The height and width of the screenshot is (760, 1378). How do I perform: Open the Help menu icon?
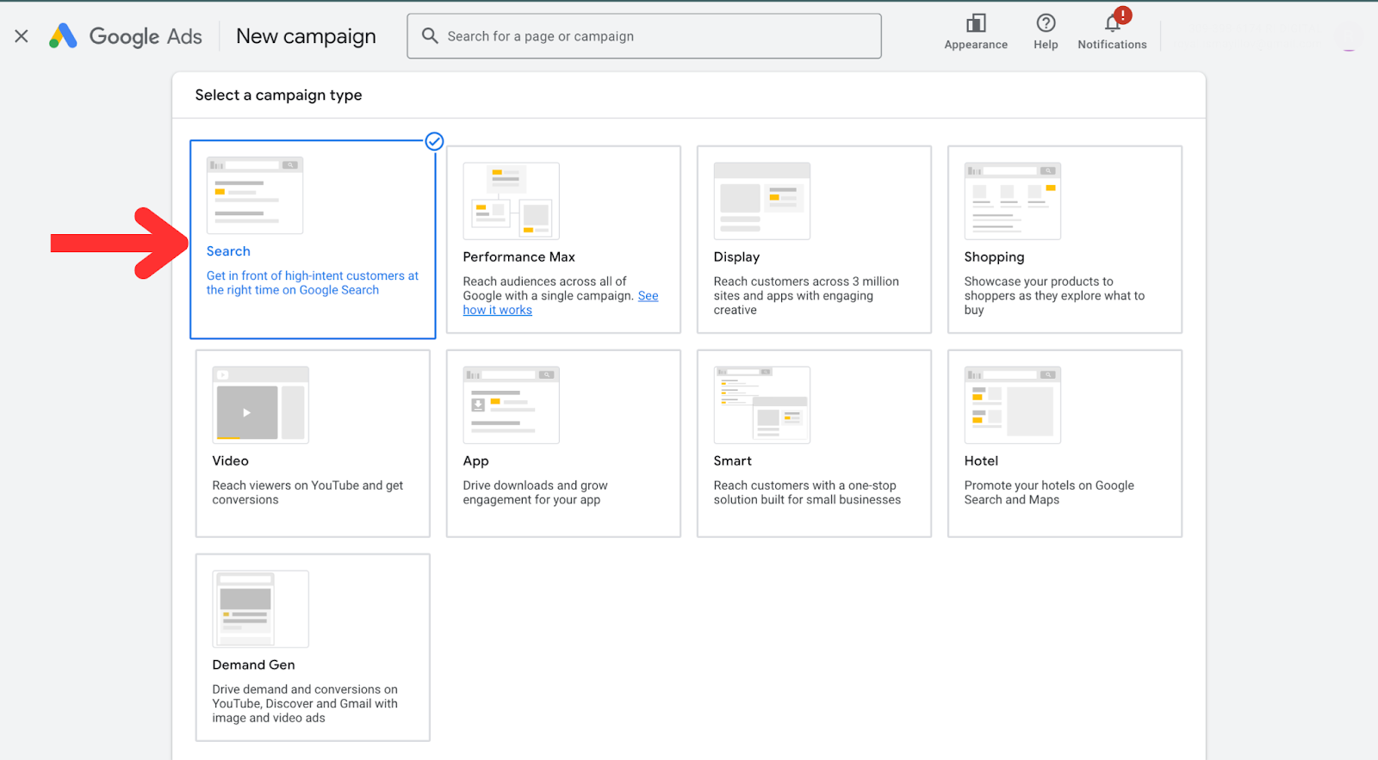pyautogui.click(x=1046, y=23)
